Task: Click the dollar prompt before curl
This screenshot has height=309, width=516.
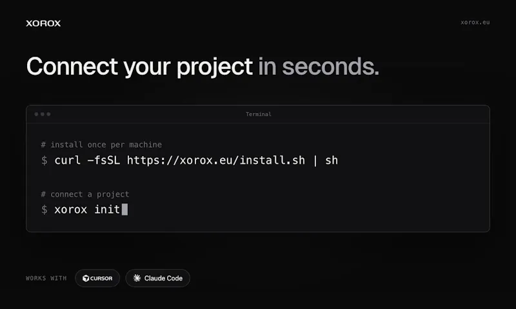Action: point(45,161)
